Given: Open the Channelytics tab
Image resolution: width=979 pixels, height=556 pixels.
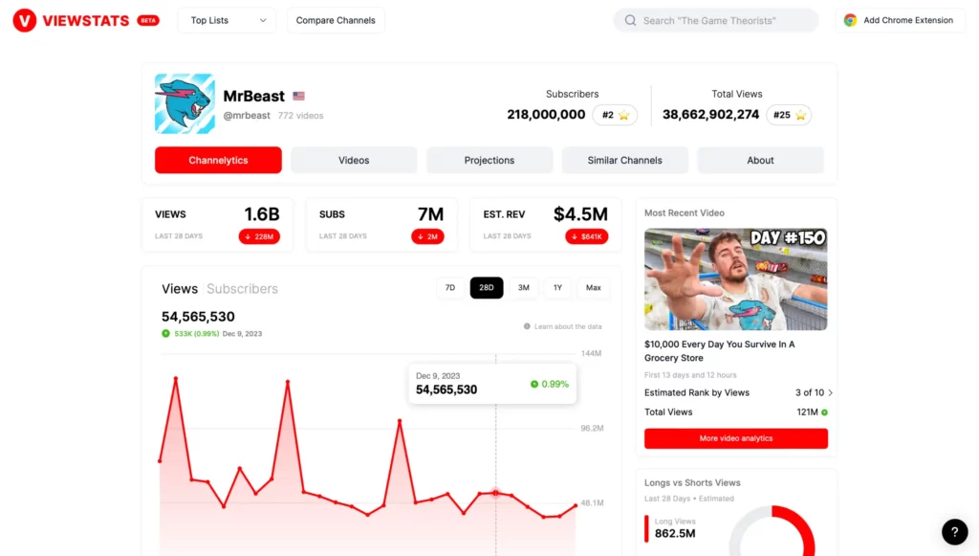Looking at the screenshot, I should [218, 160].
